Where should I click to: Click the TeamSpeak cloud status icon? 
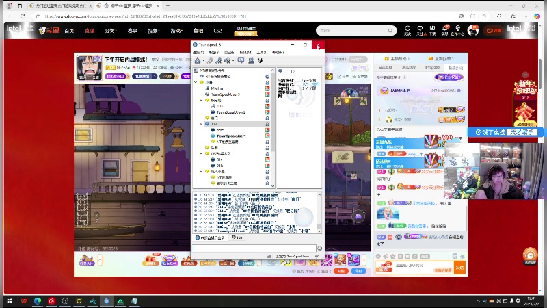(269, 256)
